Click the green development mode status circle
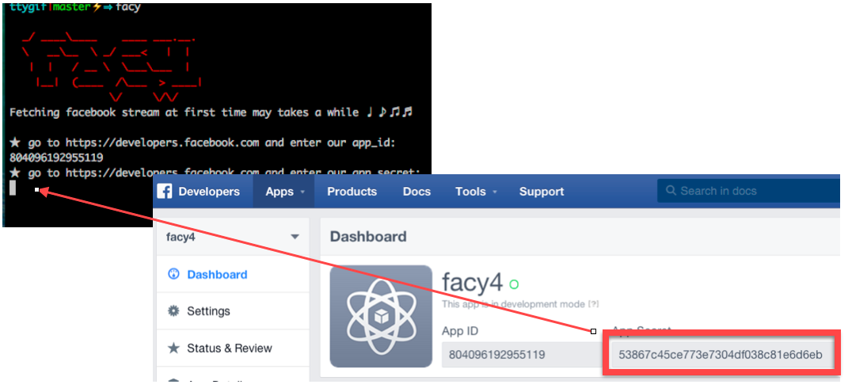This screenshot has height=392, width=852. [513, 284]
